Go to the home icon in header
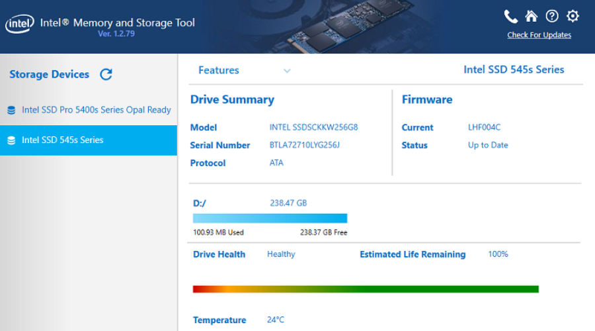Screen dimensions: 595x331 (532, 17)
